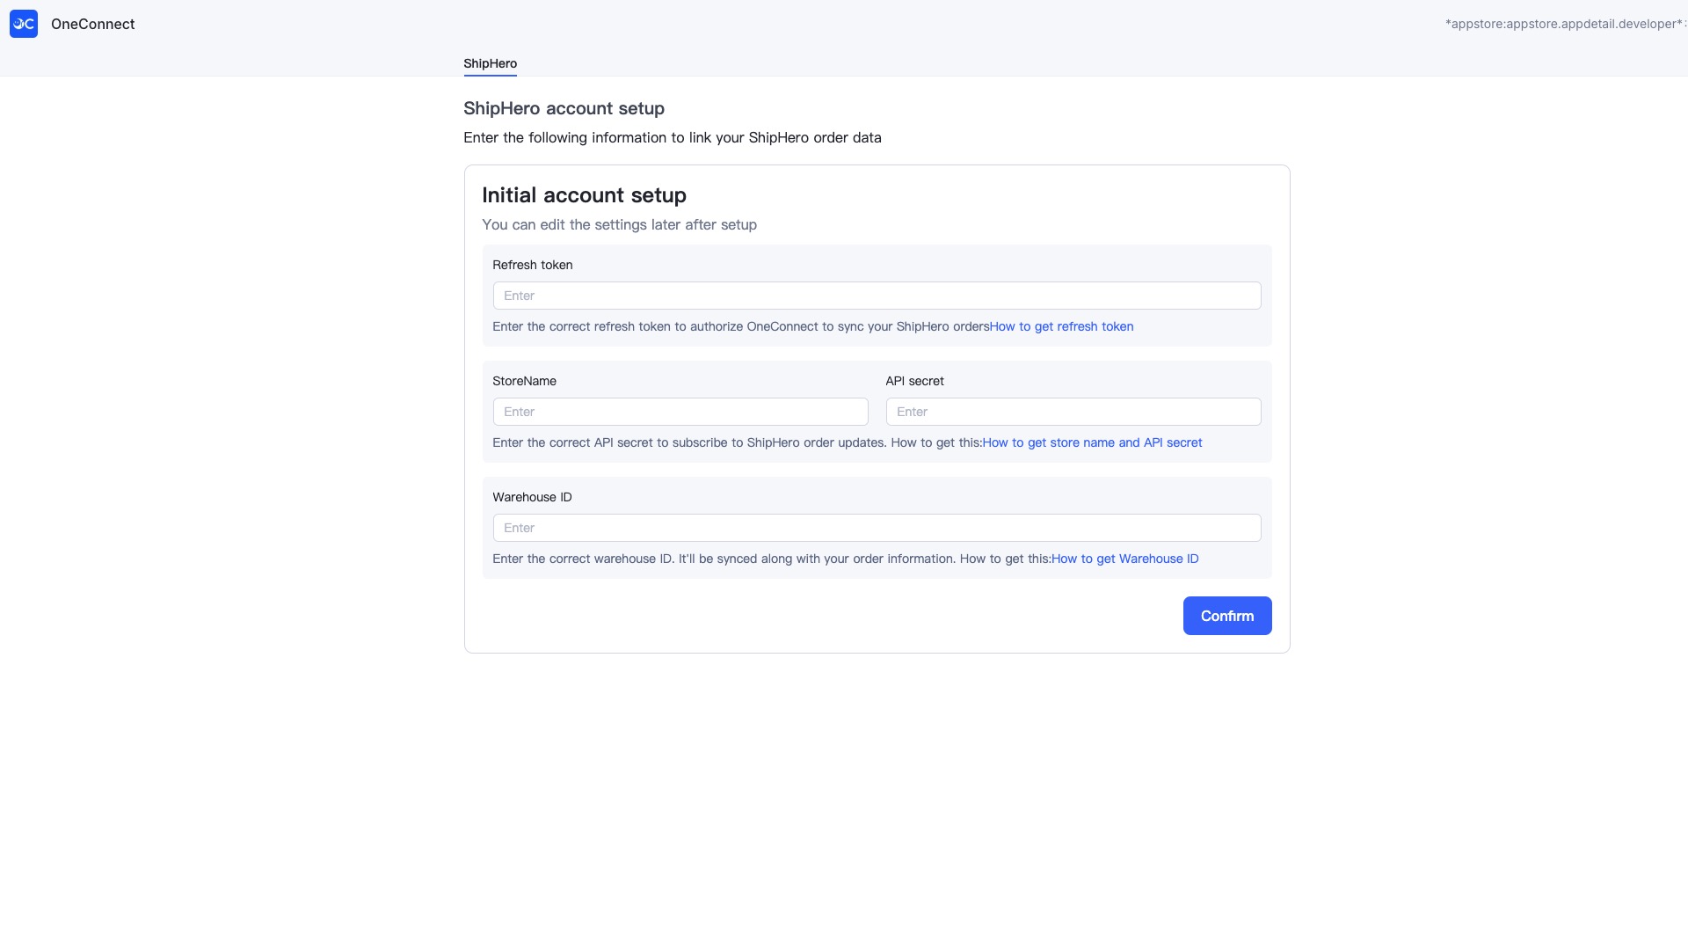
Task: Click the 'Refresh token' field label
Action: click(532, 265)
